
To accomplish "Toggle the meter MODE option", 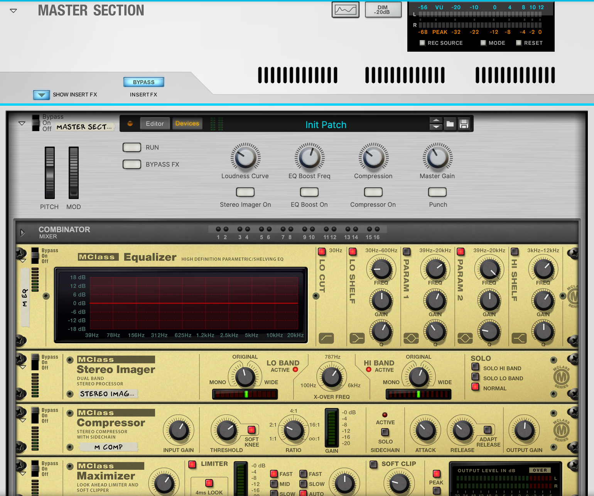I will (483, 43).
